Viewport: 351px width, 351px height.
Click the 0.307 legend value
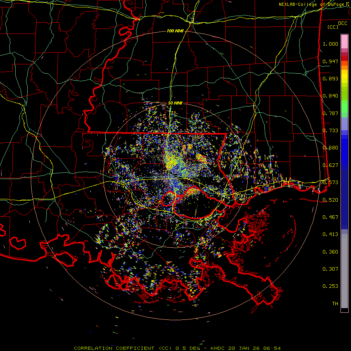coord(330,269)
